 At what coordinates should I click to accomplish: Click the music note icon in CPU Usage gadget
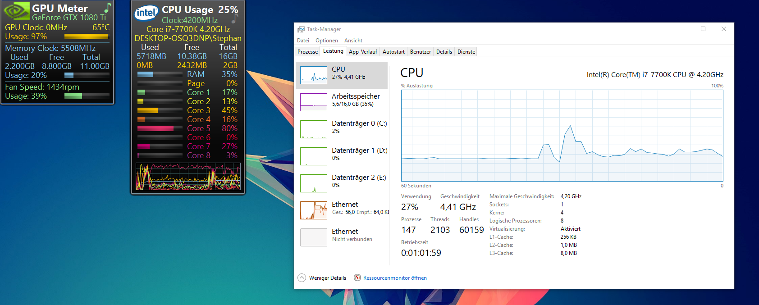point(235,18)
